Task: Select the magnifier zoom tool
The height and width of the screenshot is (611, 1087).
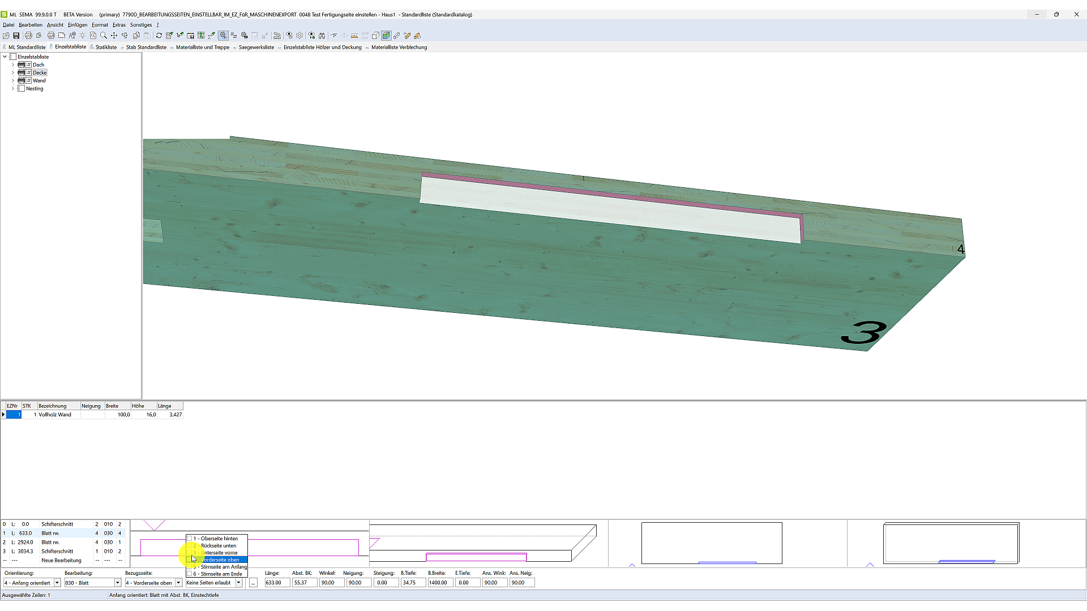Action: 104,36
